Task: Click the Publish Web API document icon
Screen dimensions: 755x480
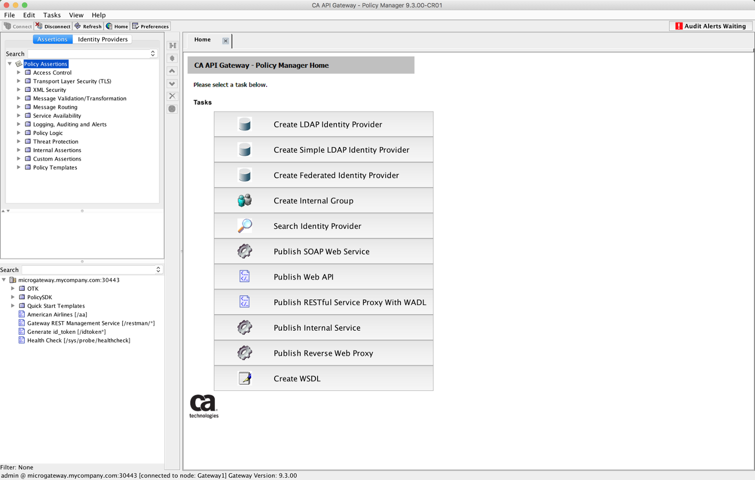Action: click(x=245, y=277)
